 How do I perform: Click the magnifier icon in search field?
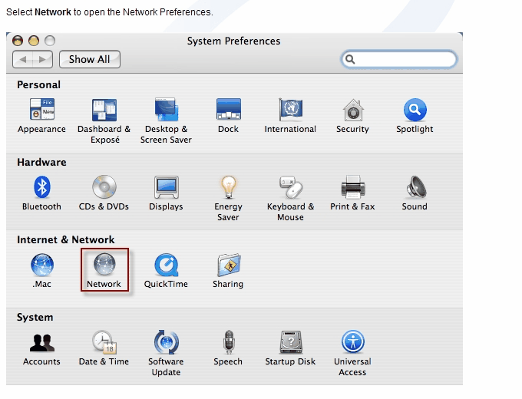[x=350, y=59]
